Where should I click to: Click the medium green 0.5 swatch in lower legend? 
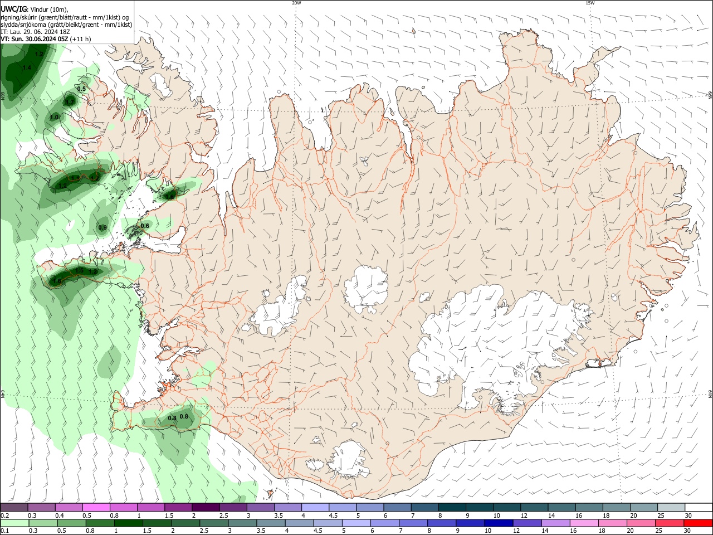71,523
